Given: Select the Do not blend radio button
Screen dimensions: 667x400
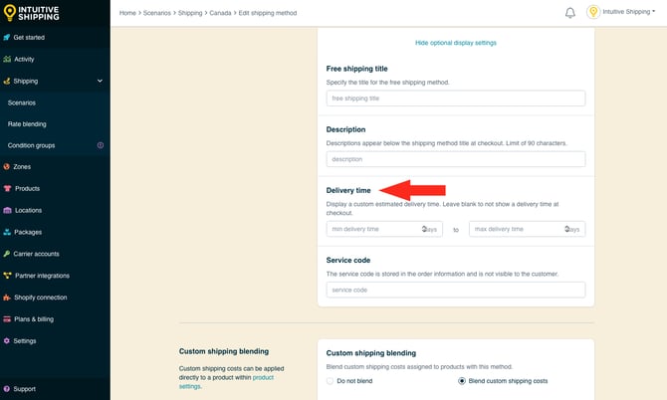Looking at the screenshot, I should pos(330,381).
